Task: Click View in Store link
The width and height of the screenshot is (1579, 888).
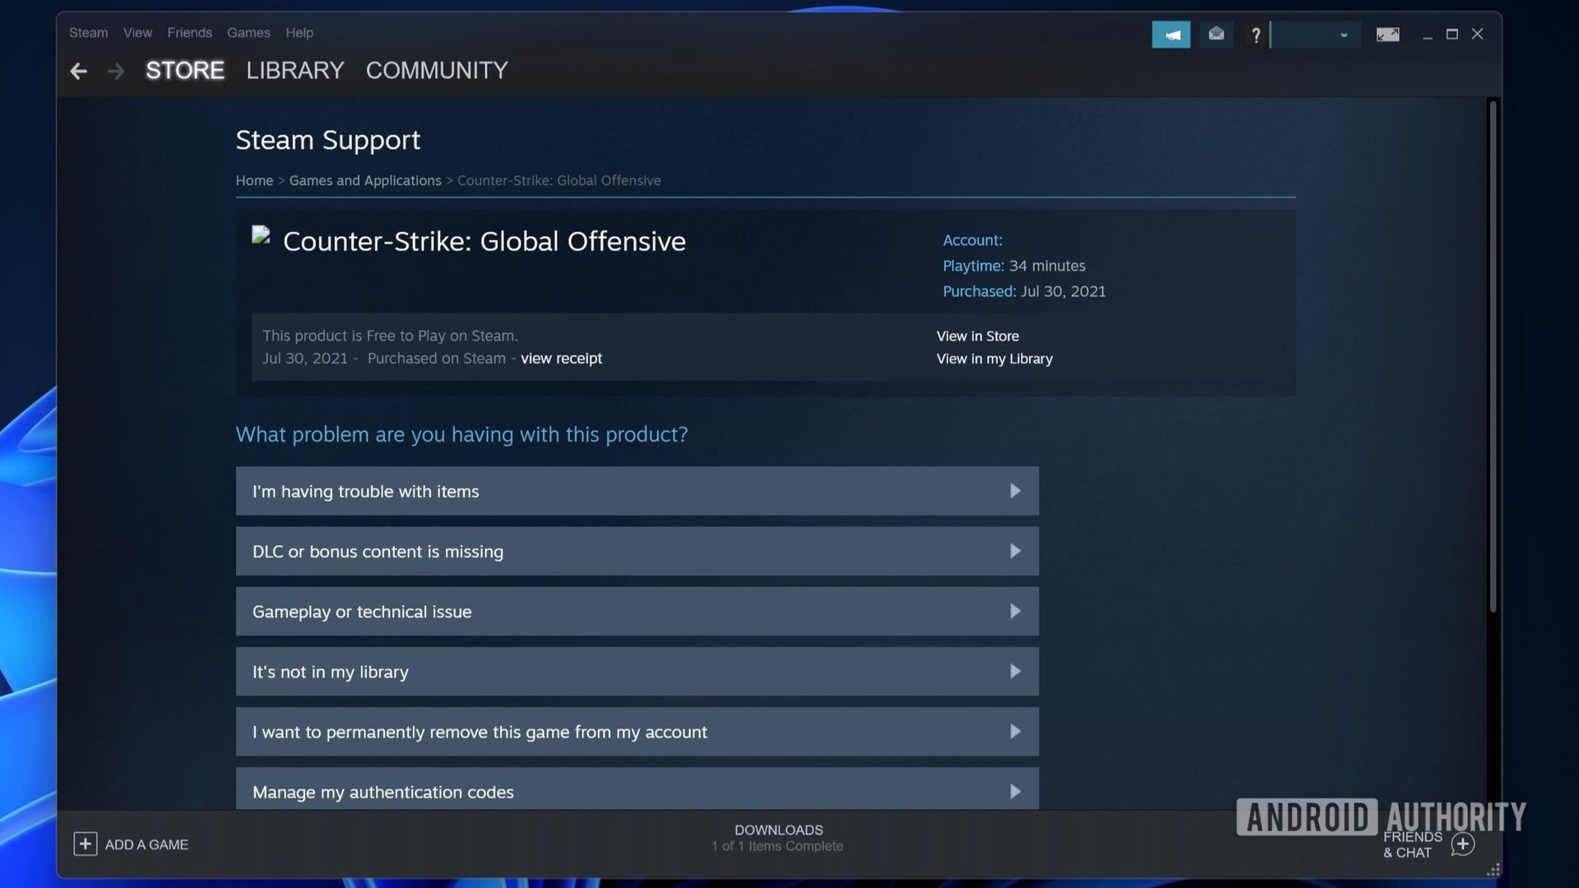Action: pyautogui.click(x=977, y=336)
